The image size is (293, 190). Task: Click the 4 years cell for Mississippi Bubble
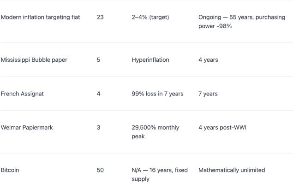click(x=208, y=60)
